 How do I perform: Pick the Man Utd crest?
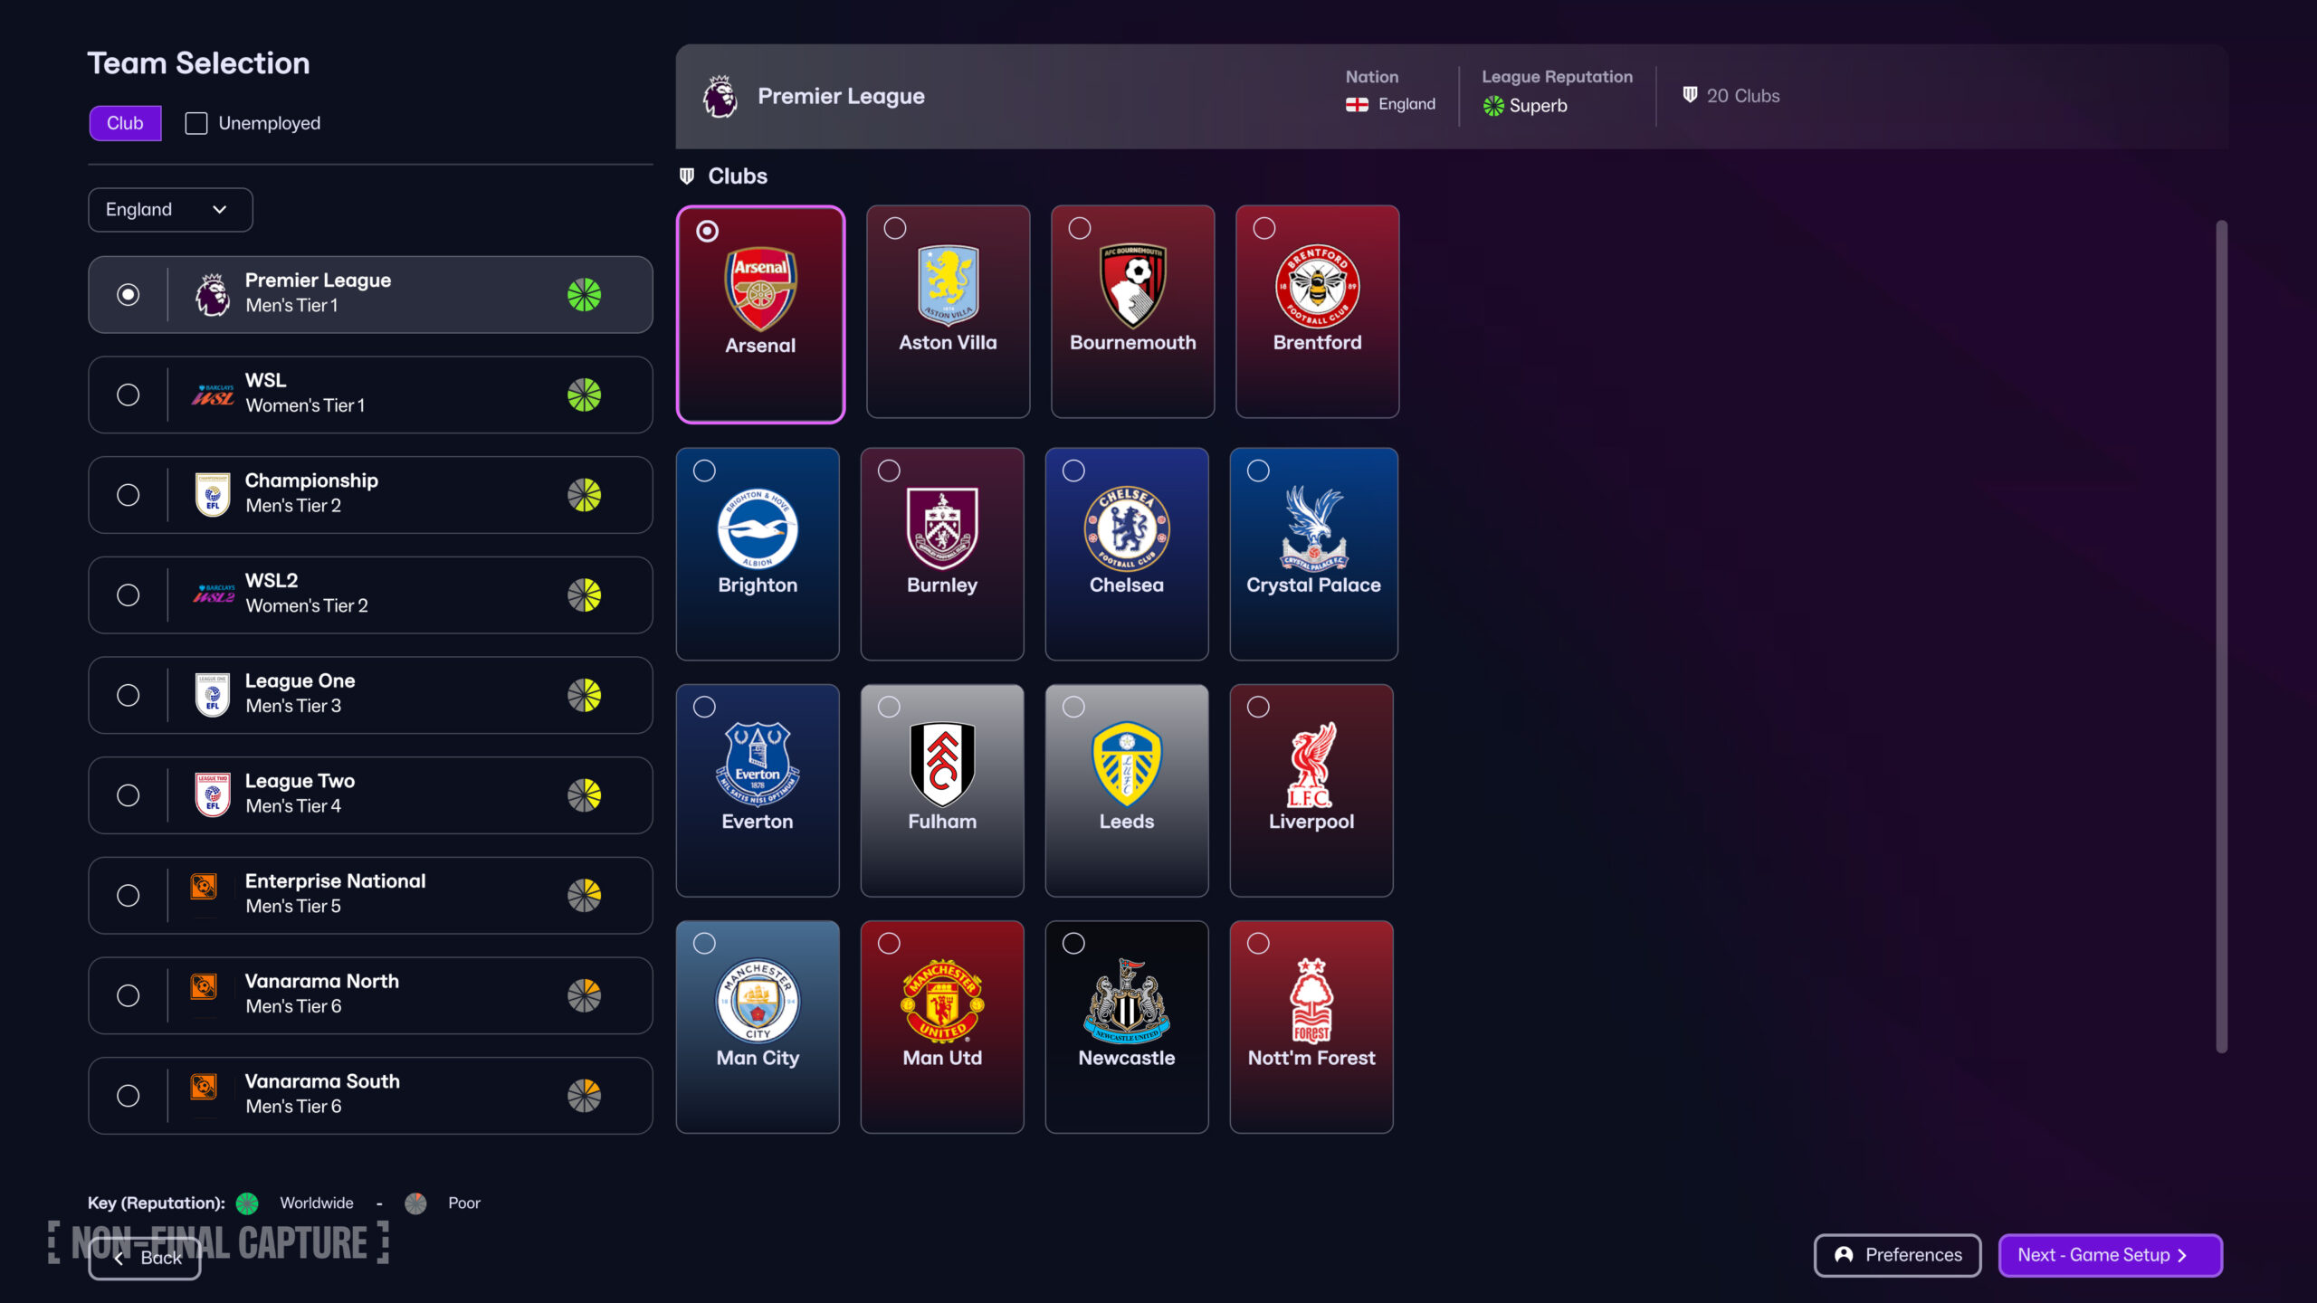pos(942,1001)
